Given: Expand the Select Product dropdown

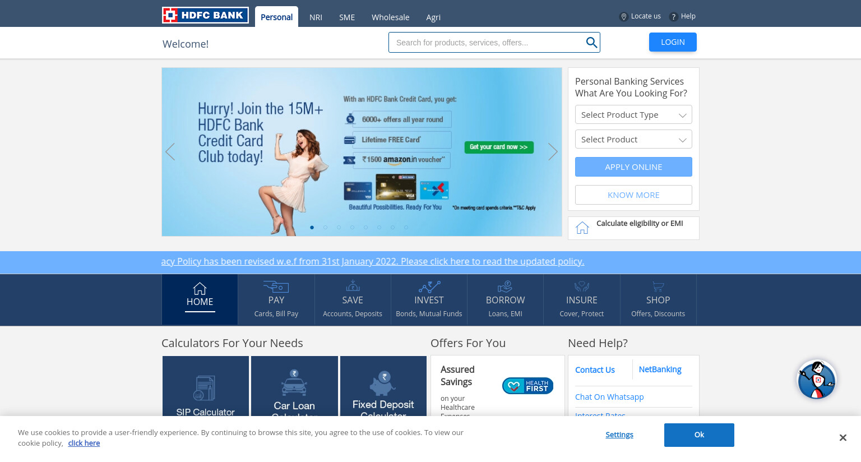Looking at the screenshot, I should coord(633,139).
